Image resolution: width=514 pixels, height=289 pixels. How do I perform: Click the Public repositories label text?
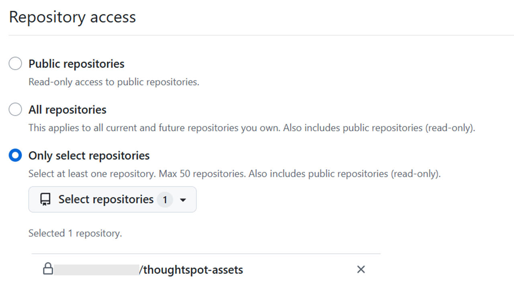[x=76, y=64]
